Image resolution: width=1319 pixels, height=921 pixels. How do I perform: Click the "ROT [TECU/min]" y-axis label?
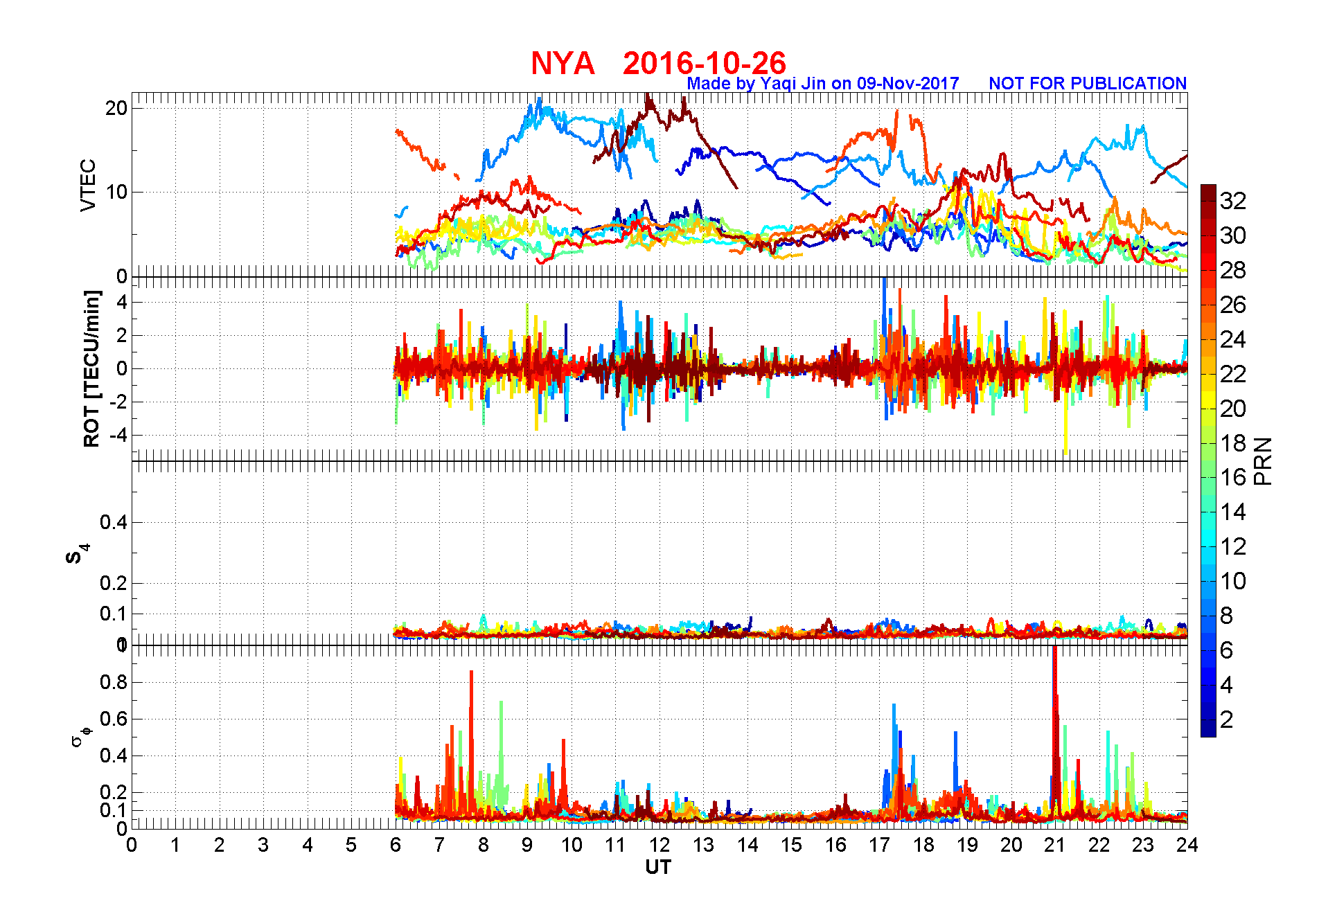pyautogui.click(x=91, y=368)
